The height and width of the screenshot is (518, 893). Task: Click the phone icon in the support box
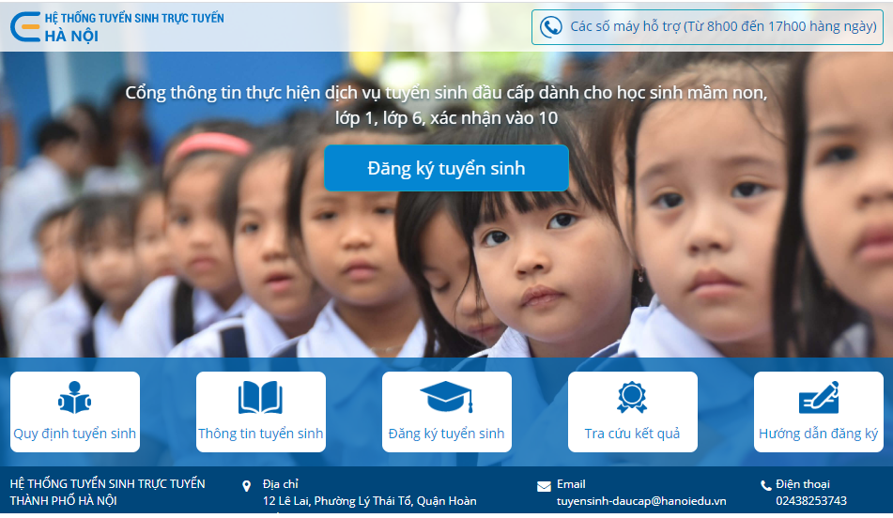tap(551, 26)
